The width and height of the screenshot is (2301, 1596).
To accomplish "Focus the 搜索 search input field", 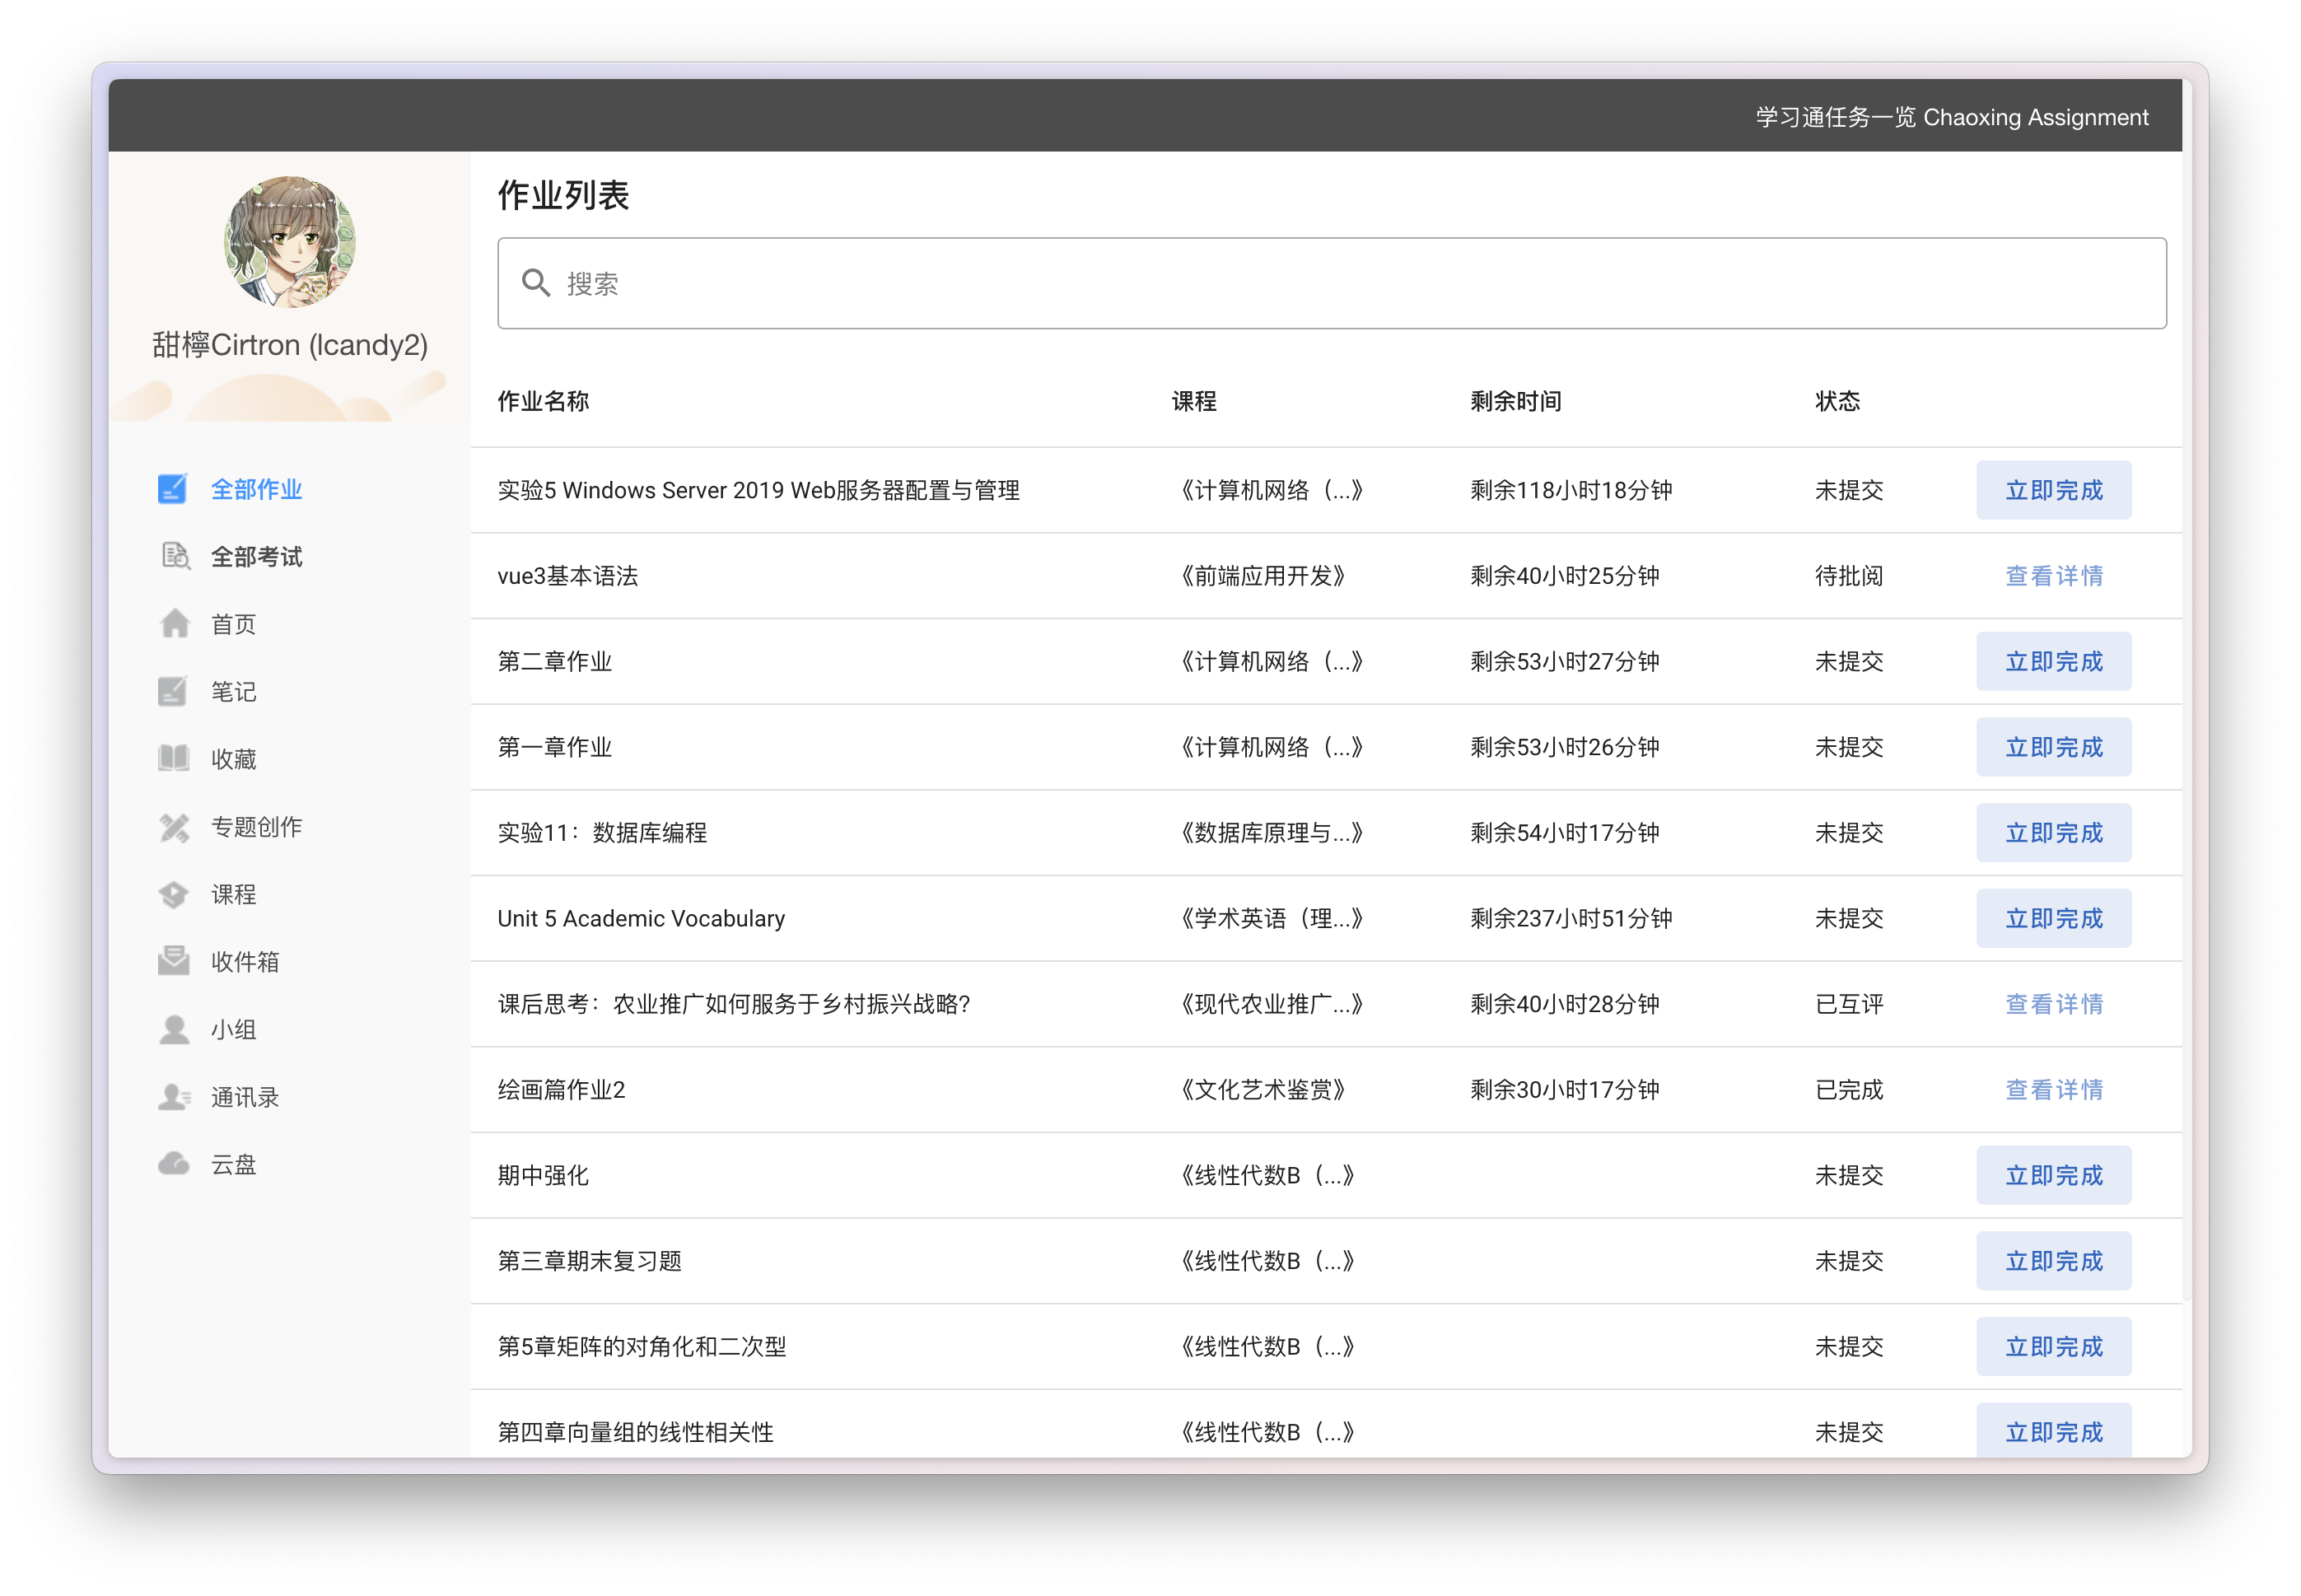I will pos(1350,283).
